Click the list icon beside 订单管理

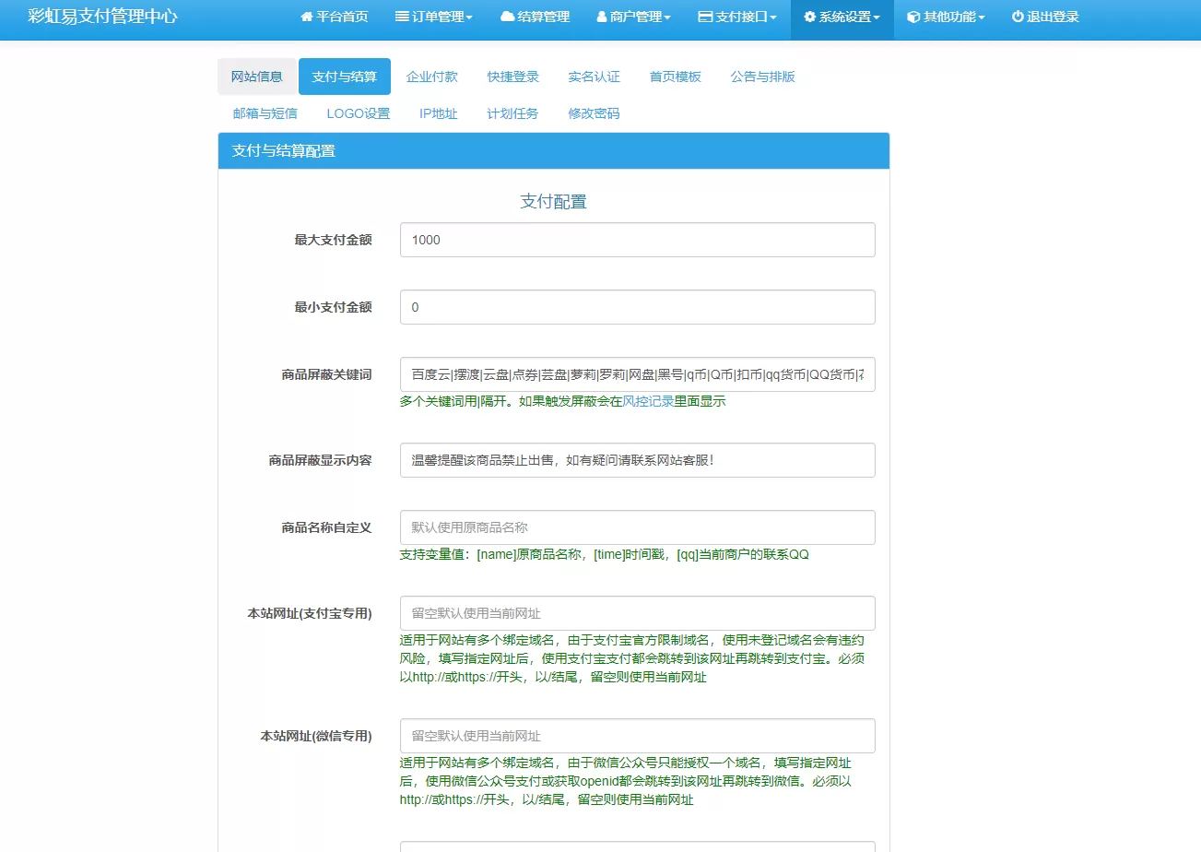(402, 17)
